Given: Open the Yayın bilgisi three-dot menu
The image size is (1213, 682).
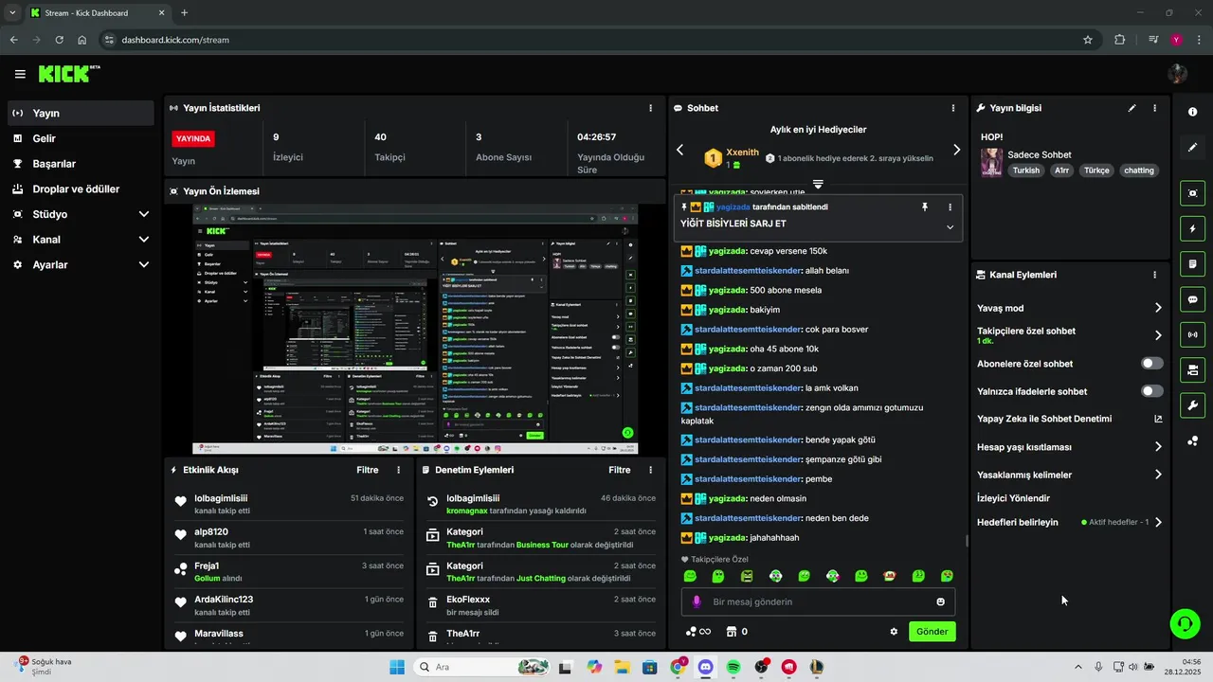Looking at the screenshot, I should click(x=1154, y=108).
